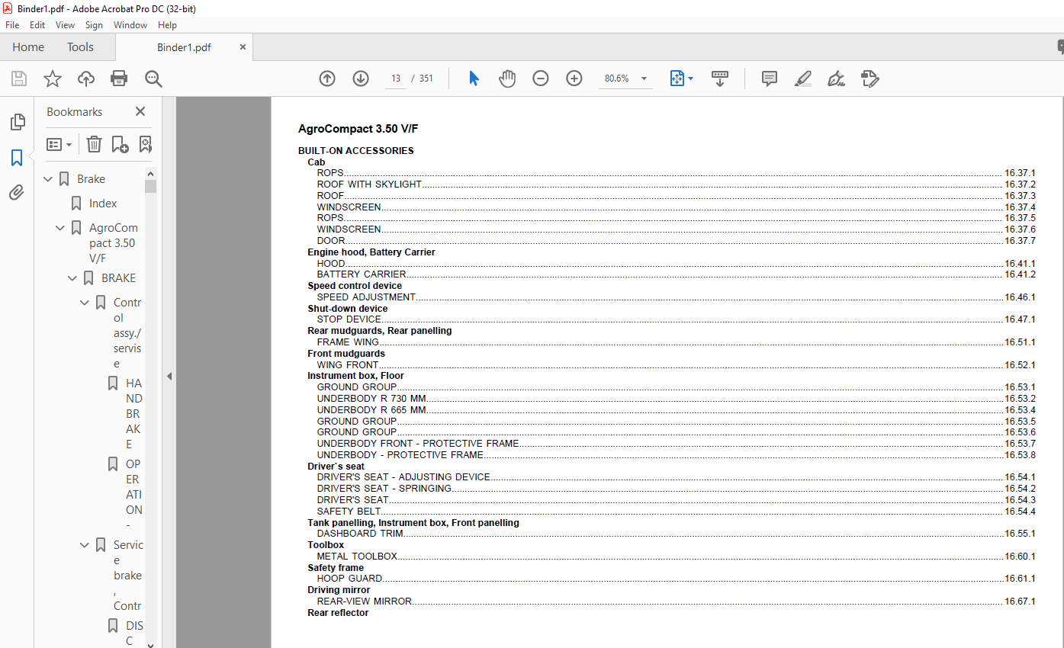Select the Binder1.pdf document tab
1064x648 pixels.
click(184, 47)
